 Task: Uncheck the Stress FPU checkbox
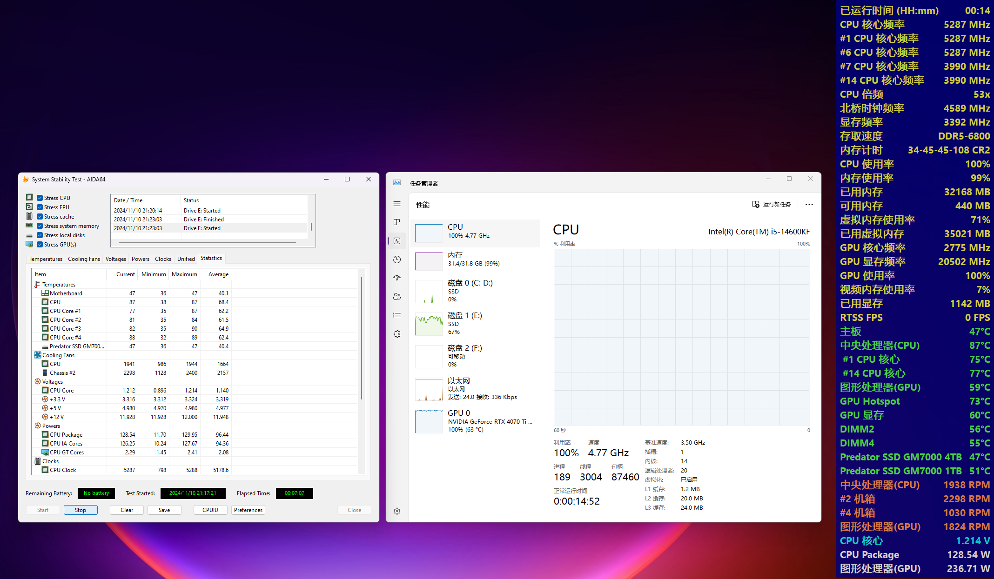(40, 207)
